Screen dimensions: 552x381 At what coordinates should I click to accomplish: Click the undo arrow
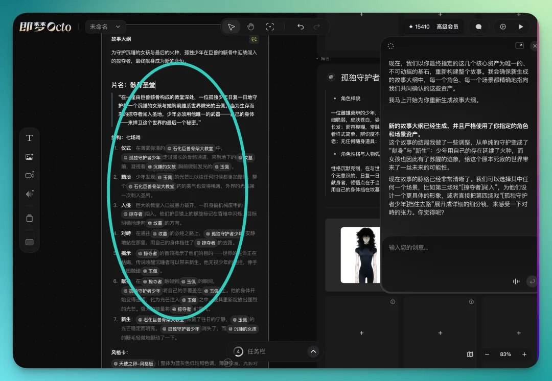point(301,27)
